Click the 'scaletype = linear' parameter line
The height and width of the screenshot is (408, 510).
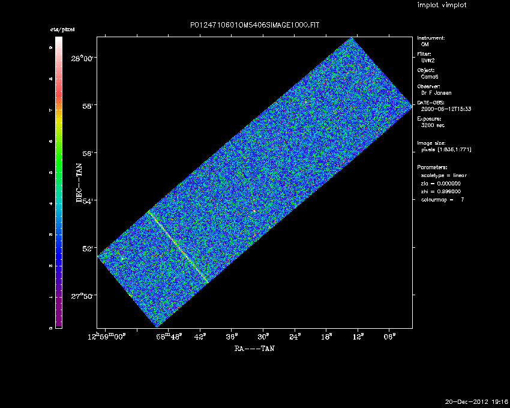tap(444, 175)
